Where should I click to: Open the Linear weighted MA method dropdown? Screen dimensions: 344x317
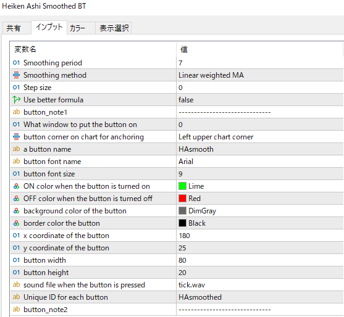(x=260, y=75)
